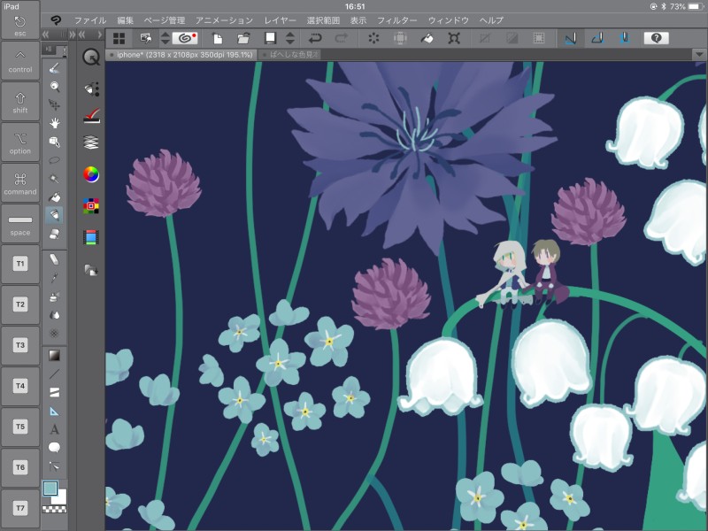
Task: Select the Balloon tool
Action: click(55, 447)
